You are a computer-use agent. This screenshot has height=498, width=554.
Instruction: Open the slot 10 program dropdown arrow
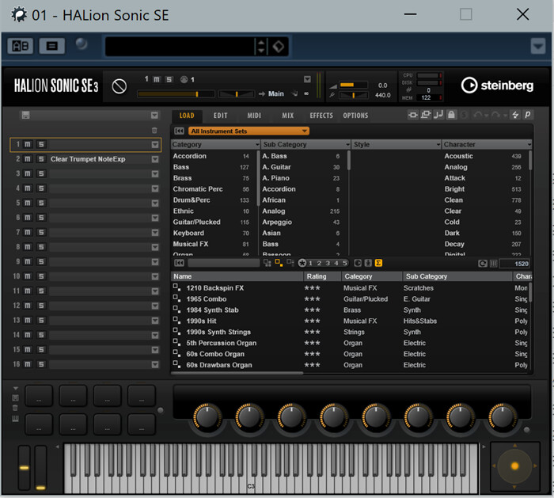[155, 276]
